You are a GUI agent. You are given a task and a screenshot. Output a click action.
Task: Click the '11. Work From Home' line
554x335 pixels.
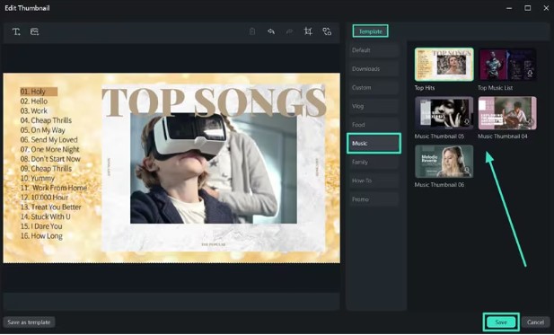54,188
